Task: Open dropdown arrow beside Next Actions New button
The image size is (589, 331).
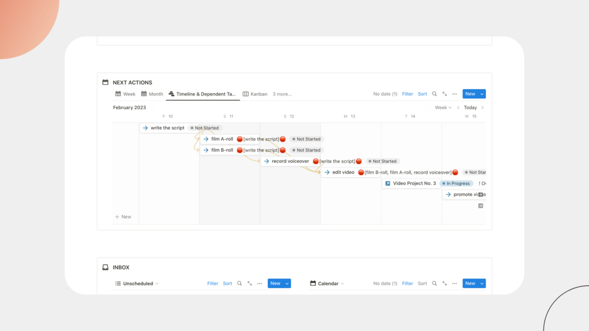Action: pos(482,94)
